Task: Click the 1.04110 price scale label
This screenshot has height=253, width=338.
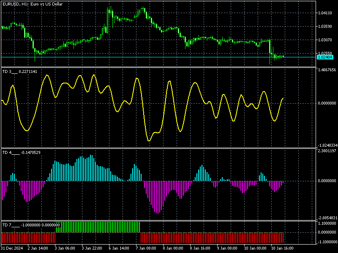Action: pyautogui.click(x=325, y=13)
